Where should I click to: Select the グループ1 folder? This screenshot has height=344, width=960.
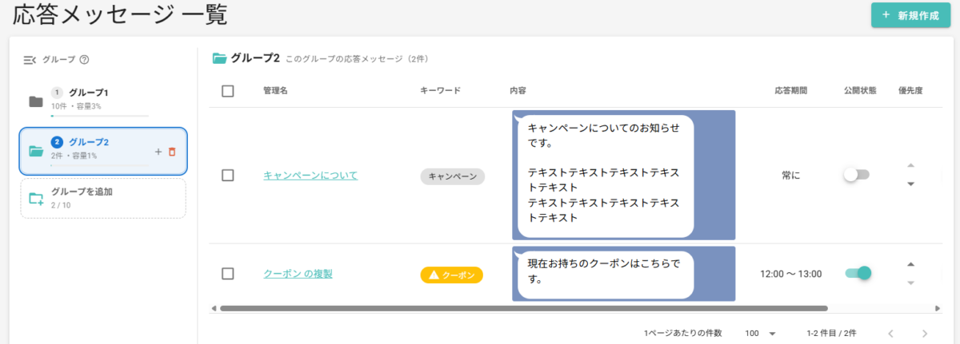[103, 101]
